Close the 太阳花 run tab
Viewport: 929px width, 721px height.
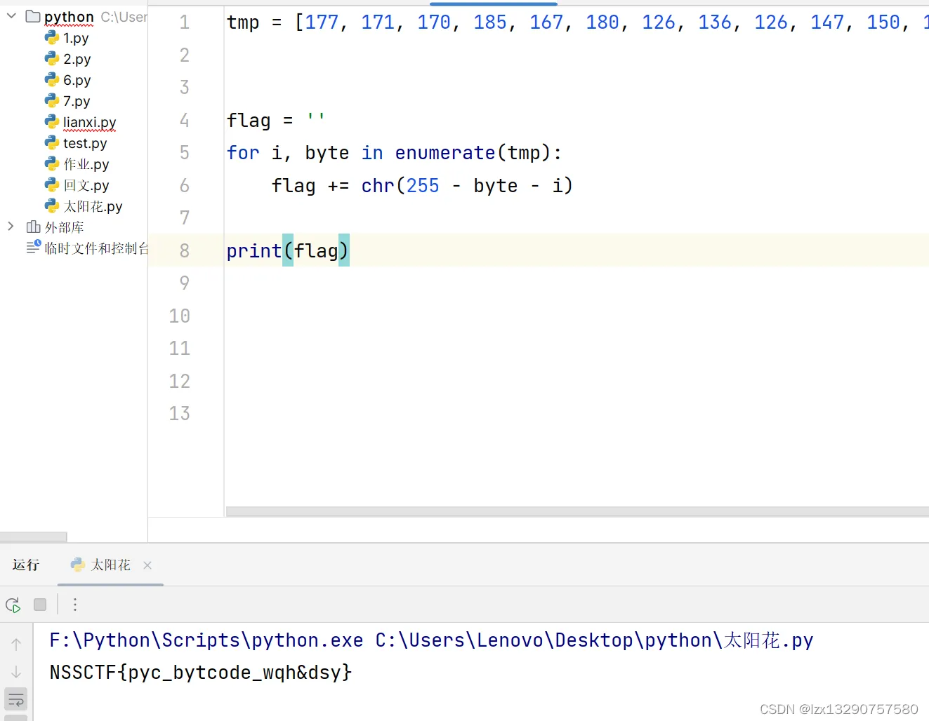147,565
